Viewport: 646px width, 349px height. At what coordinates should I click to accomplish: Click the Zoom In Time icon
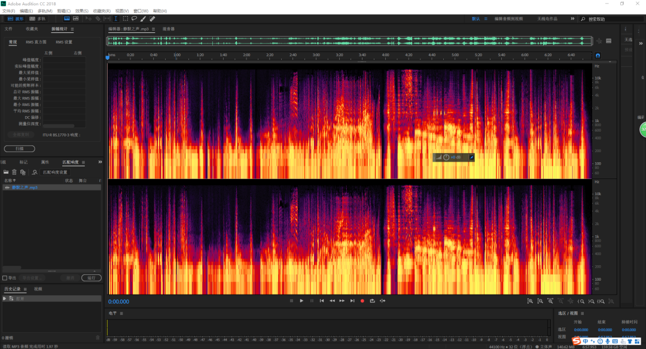[x=550, y=301]
